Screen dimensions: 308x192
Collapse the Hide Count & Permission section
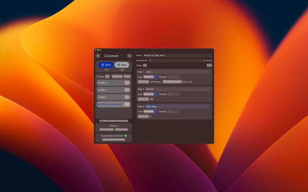pyautogui.click(x=114, y=121)
